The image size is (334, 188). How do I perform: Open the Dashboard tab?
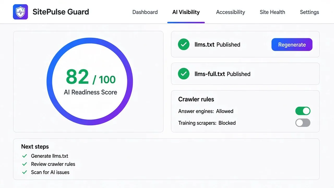click(145, 12)
